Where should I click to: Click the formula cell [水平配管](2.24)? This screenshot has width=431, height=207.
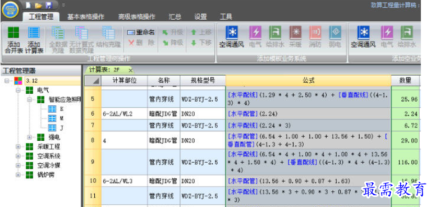point(309,113)
